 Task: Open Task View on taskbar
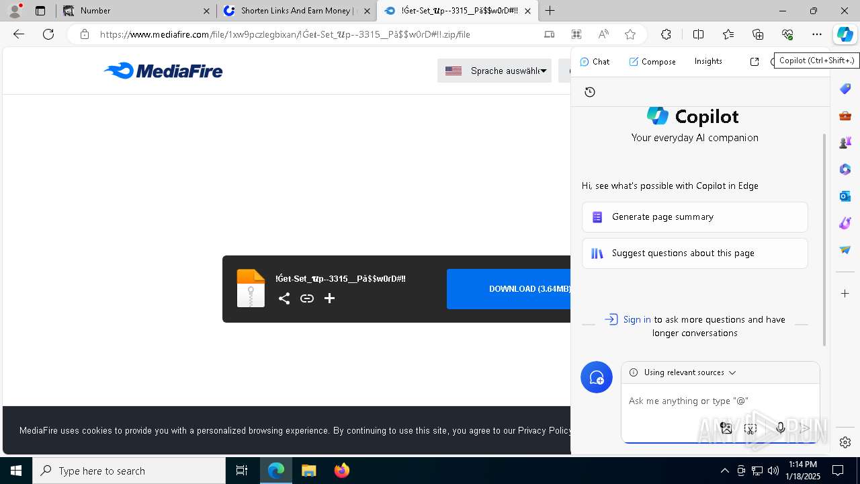click(242, 471)
